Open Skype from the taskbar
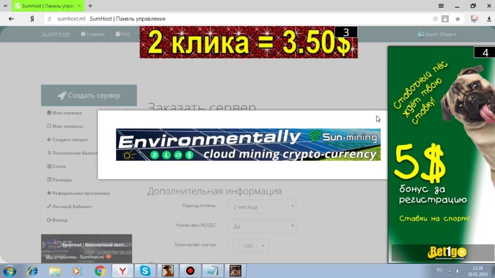The image size is (495, 278). click(x=145, y=271)
